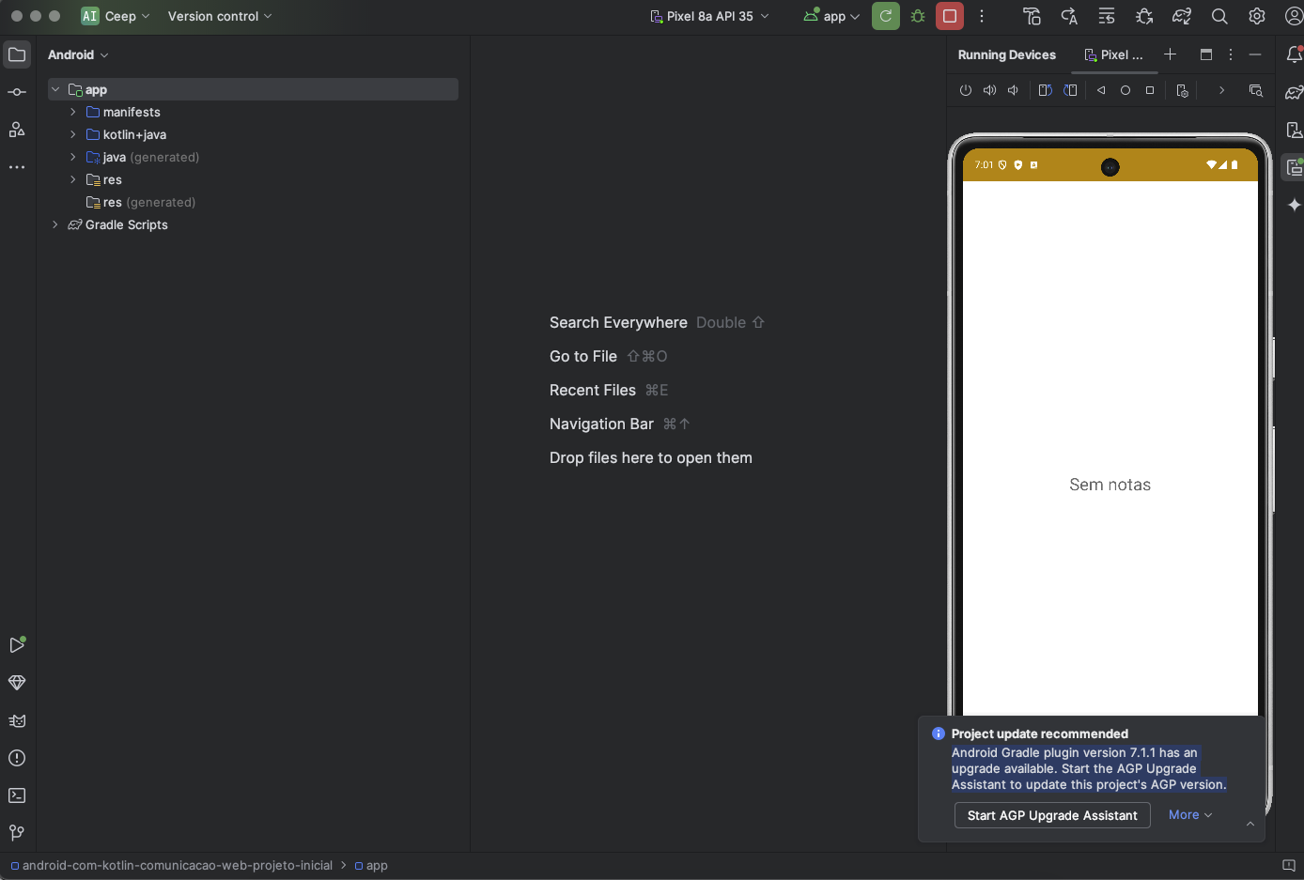Select the Pixel device tab
Image resolution: width=1304 pixels, height=880 pixels.
[x=1114, y=54]
